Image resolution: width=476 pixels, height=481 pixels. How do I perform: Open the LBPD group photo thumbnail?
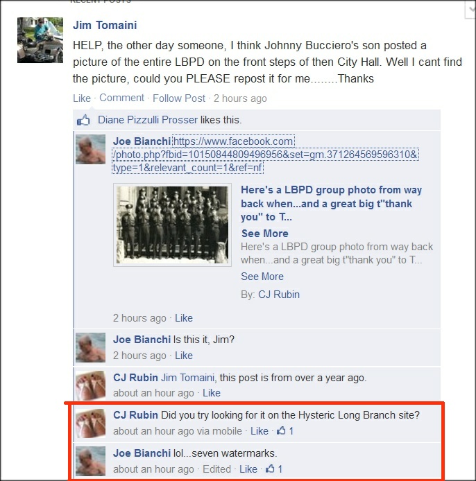click(x=172, y=225)
